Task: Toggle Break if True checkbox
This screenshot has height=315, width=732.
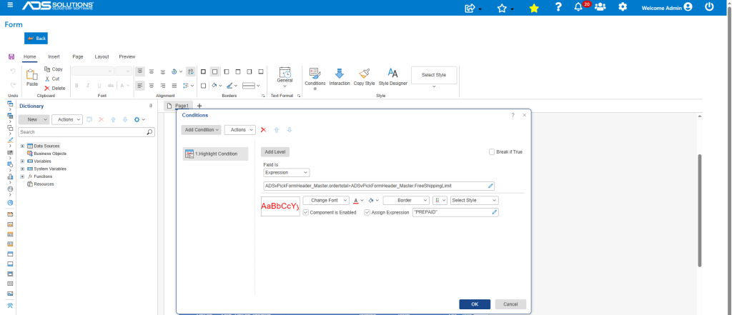Action: 492,152
